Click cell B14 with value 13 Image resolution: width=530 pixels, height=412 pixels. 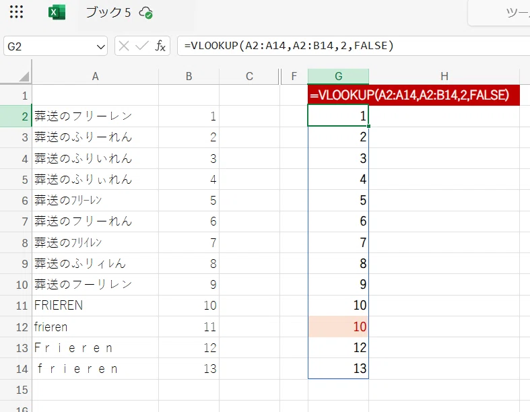pyautogui.click(x=189, y=369)
